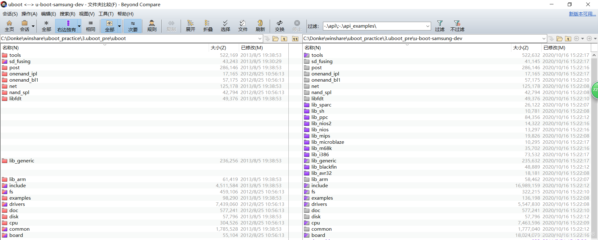Click the 文件 select-files icon

(243, 26)
